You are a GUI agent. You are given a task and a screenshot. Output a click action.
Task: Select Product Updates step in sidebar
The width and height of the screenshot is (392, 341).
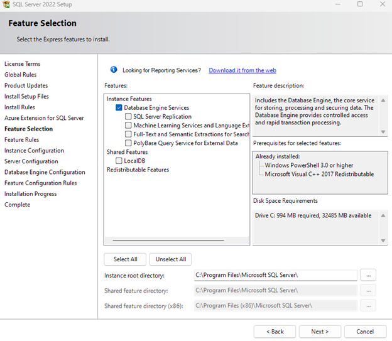(26, 85)
